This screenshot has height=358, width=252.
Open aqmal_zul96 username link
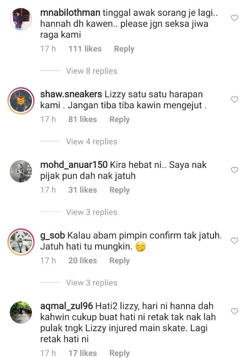[66, 306]
